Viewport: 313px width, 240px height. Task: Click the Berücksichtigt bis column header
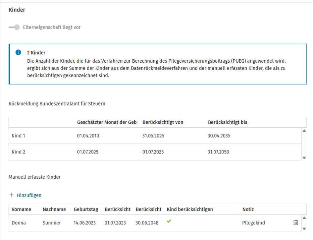[228, 122]
